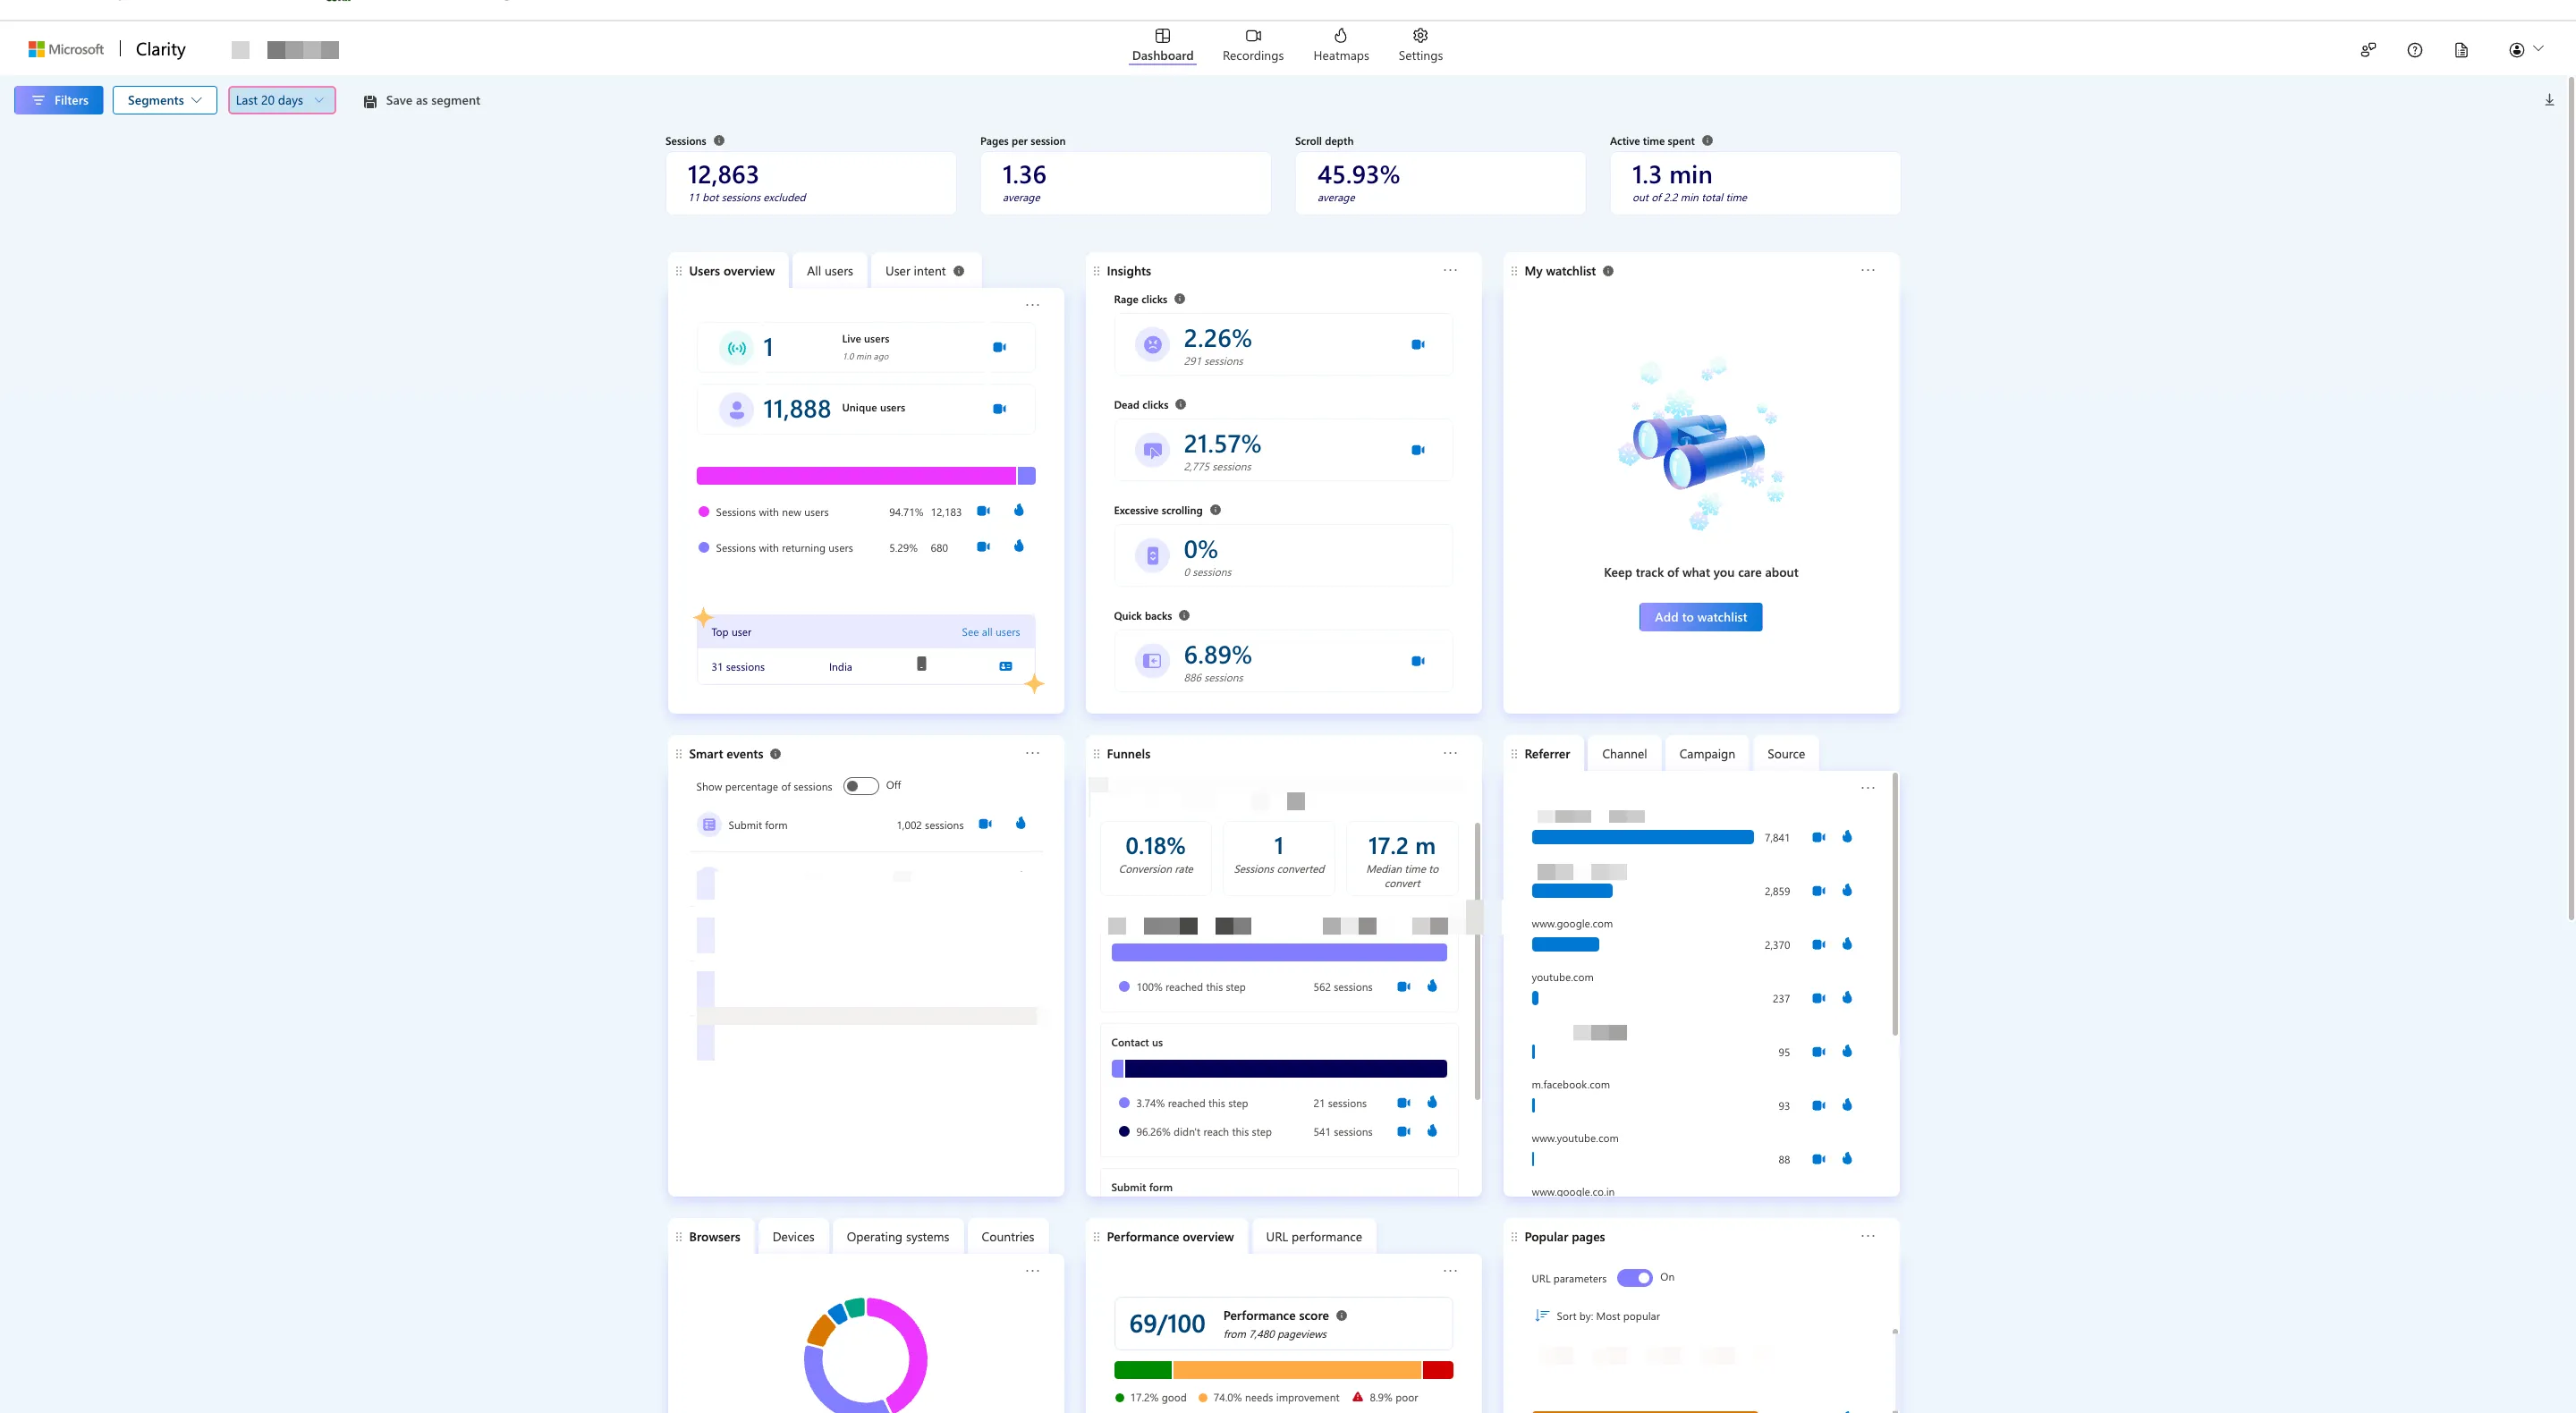Click the release notes document icon
Image resolution: width=2576 pixels, height=1413 pixels.
click(2462, 49)
